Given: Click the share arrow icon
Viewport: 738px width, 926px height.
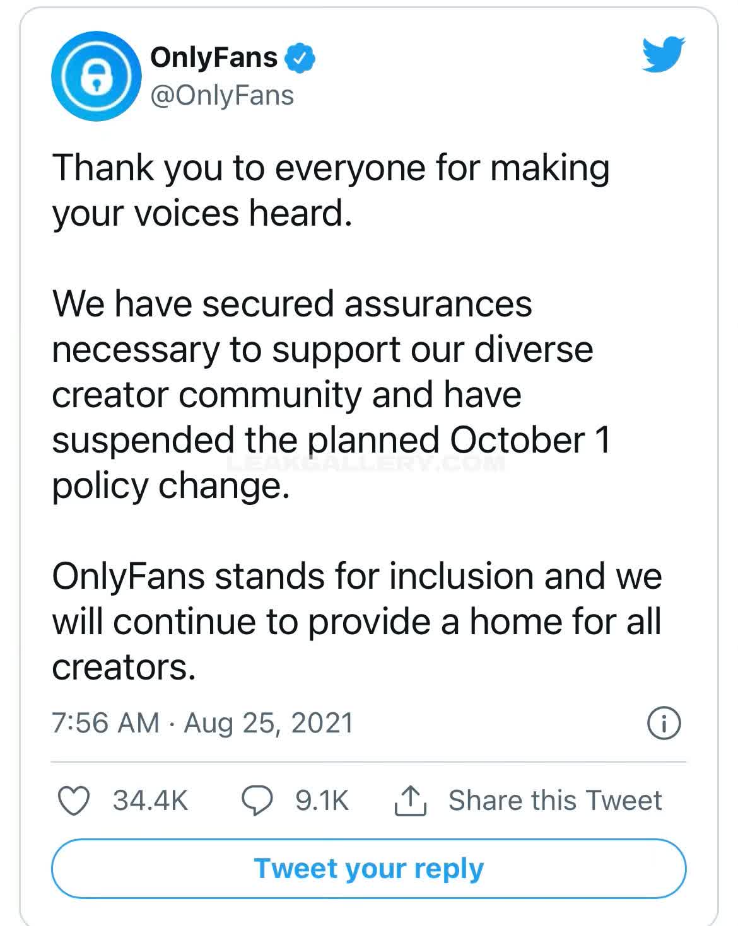Looking at the screenshot, I should point(411,801).
